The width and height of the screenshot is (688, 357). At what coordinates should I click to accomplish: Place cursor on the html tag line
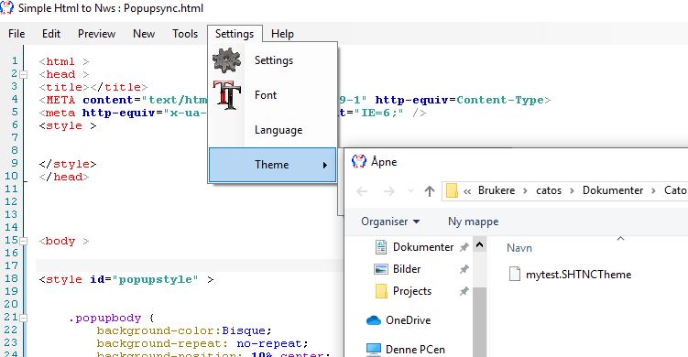click(x=64, y=62)
